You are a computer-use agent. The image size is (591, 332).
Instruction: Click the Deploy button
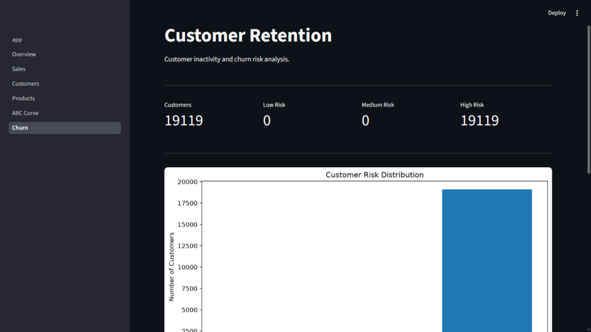point(557,13)
